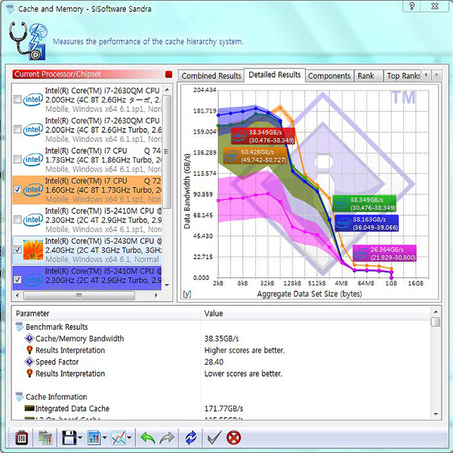This screenshot has height=453, width=453.
Task: Open the Top Ranks tab
Action: [402, 75]
